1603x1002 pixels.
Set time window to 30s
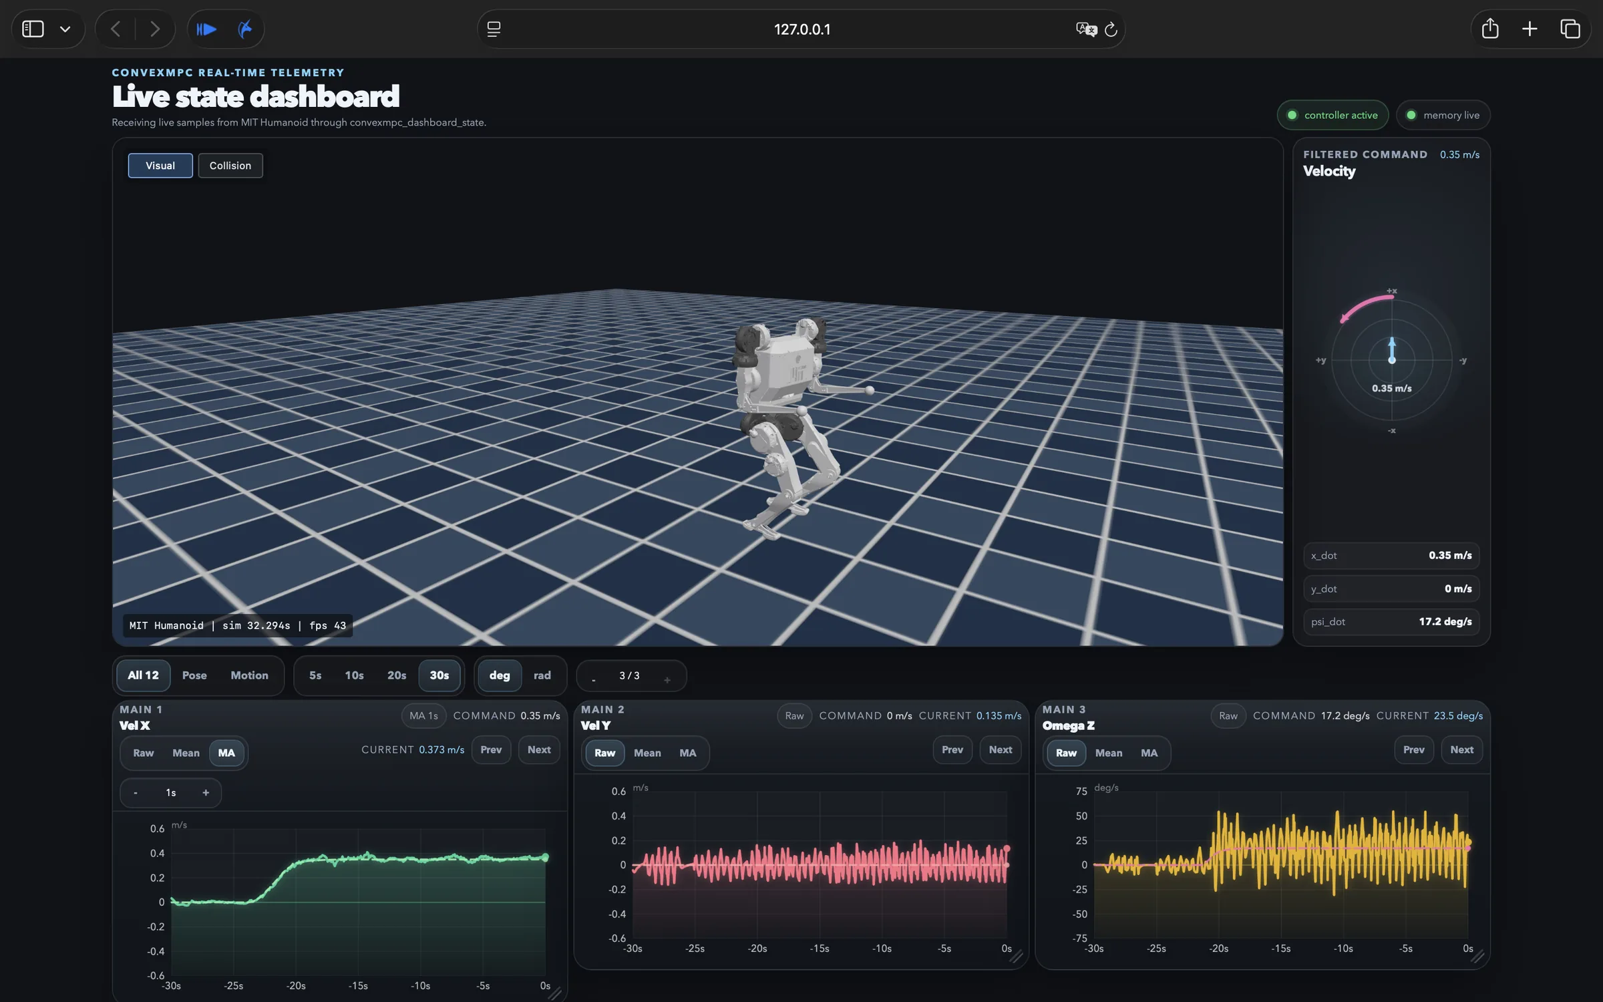(439, 675)
